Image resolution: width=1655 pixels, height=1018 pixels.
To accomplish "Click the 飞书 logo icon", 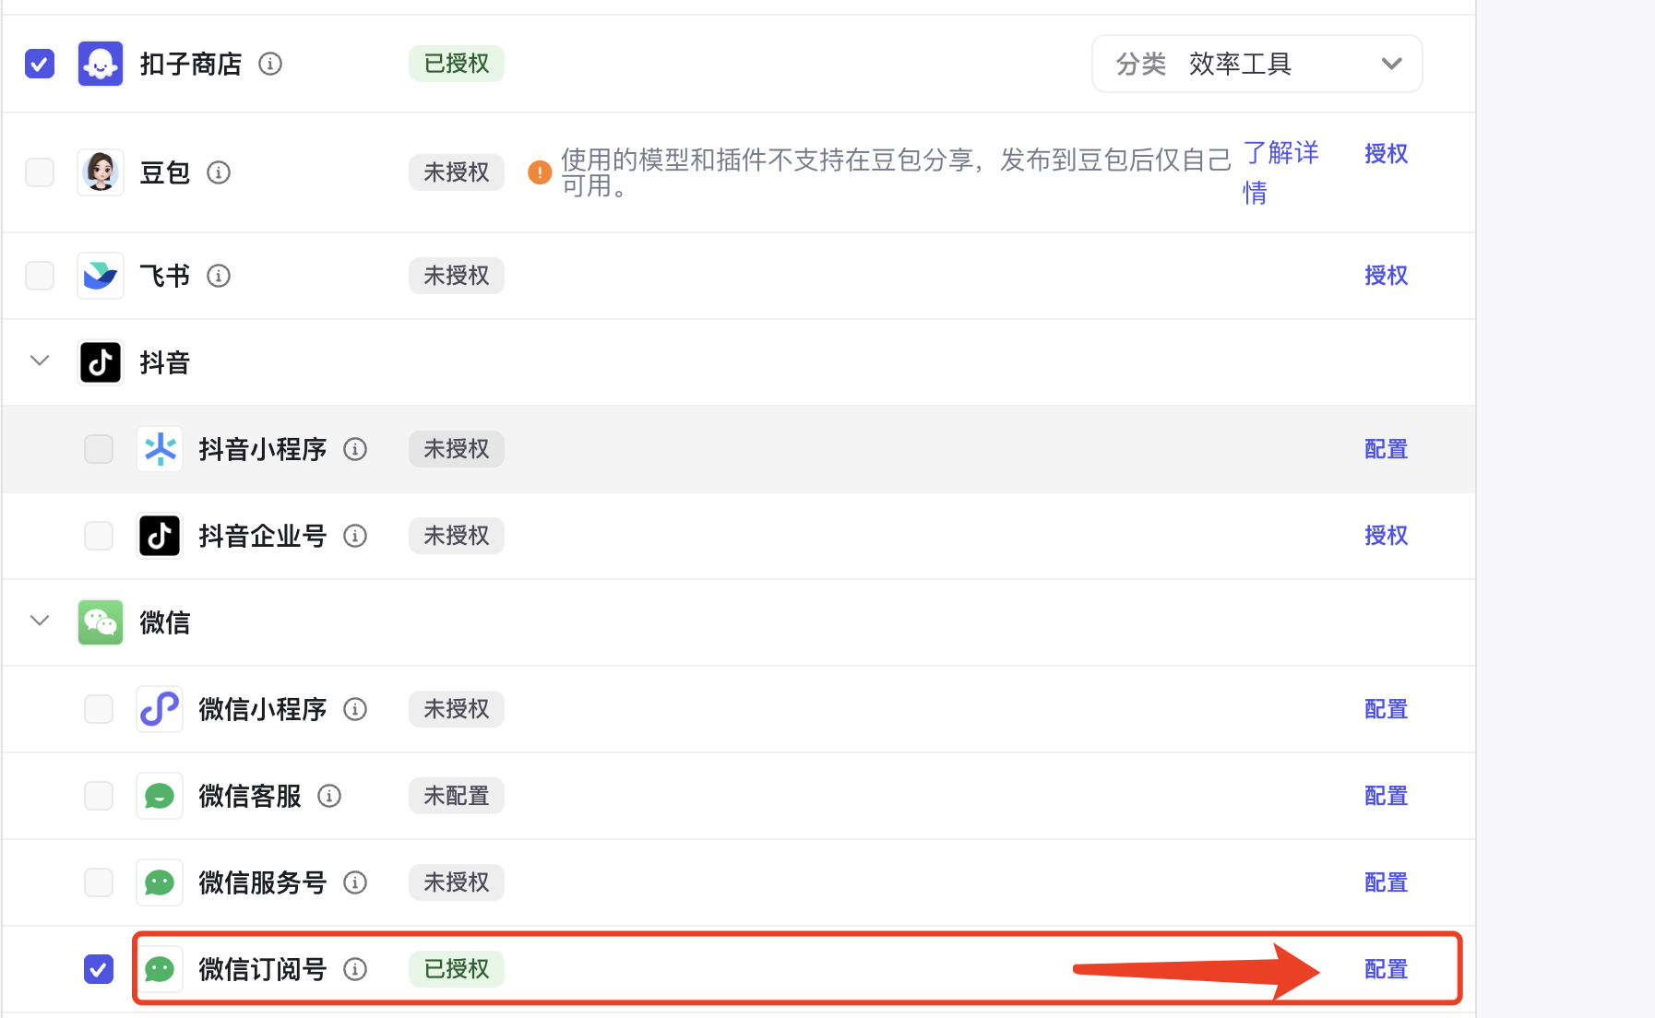I will pyautogui.click(x=101, y=276).
